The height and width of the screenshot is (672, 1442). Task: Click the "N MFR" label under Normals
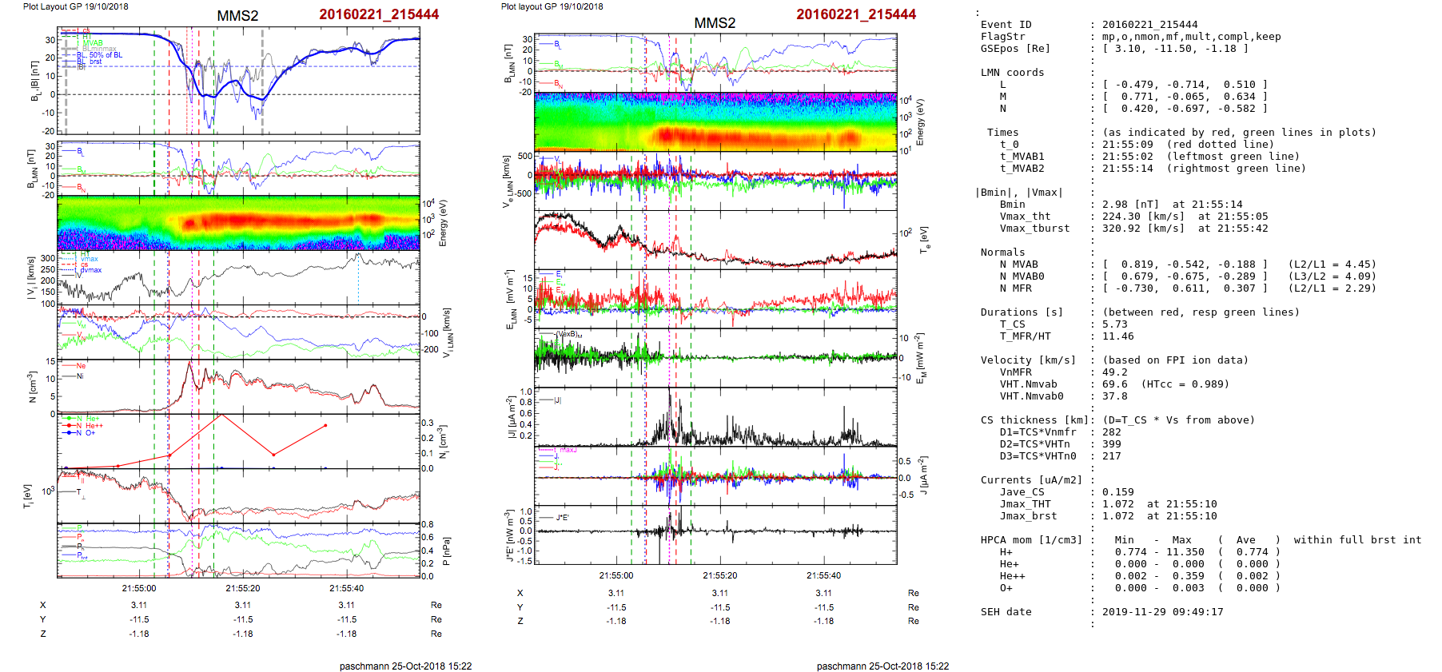pyautogui.click(x=1016, y=288)
